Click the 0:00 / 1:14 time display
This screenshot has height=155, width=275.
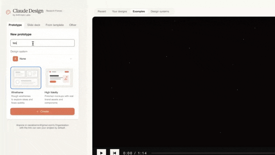[135, 153]
